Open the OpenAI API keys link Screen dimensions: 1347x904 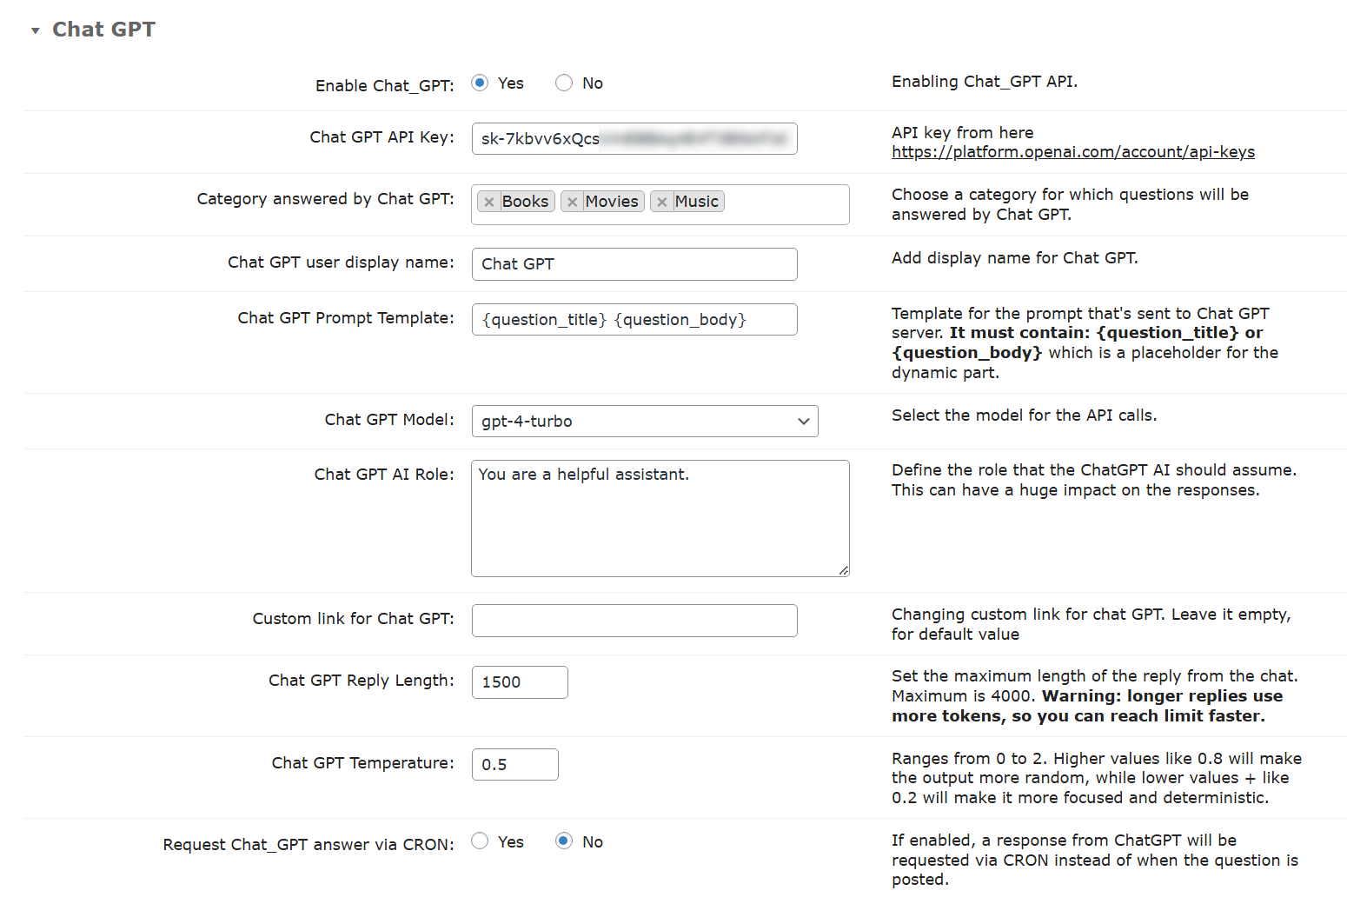(x=1072, y=152)
